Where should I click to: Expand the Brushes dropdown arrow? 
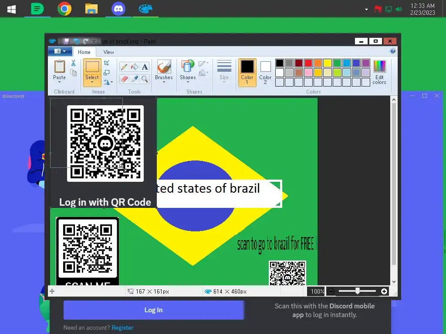(x=164, y=82)
